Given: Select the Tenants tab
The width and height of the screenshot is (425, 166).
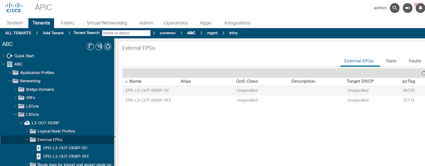Looking at the screenshot, I should pyautogui.click(x=41, y=23).
